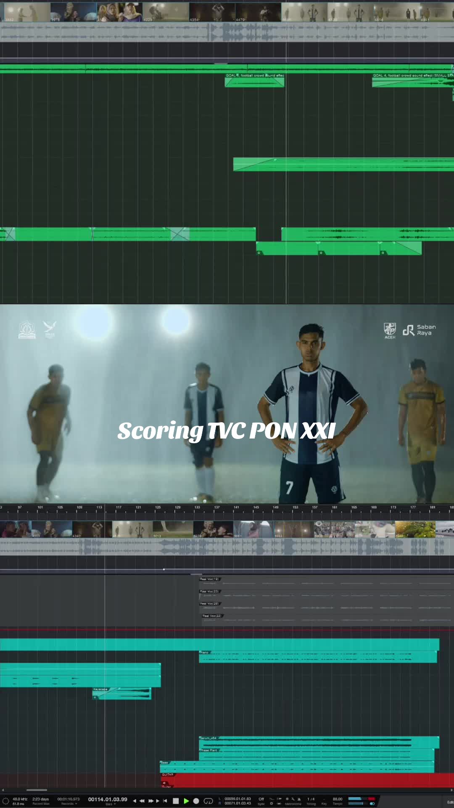Viewport: 454px width, 808px height.
Task: Toggle the upper-right punch icon beside Sync
Action: 279,799
